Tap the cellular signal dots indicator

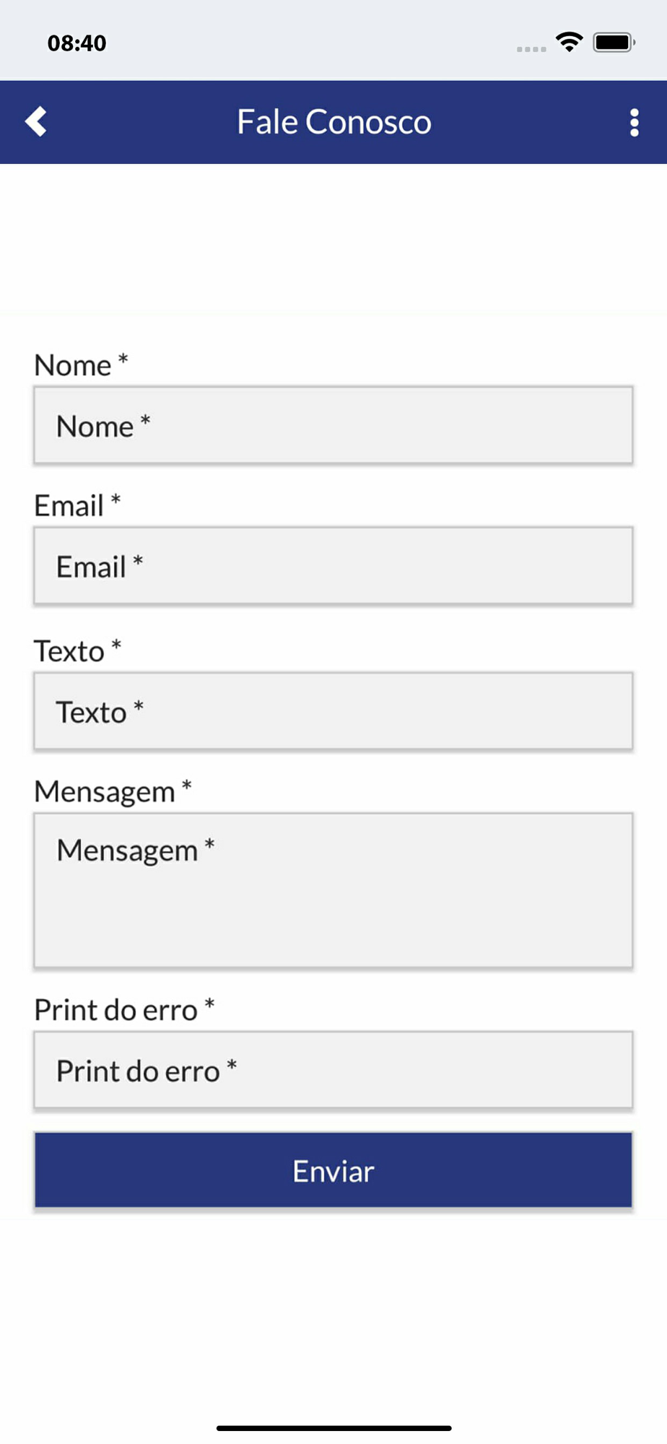tap(531, 48)
